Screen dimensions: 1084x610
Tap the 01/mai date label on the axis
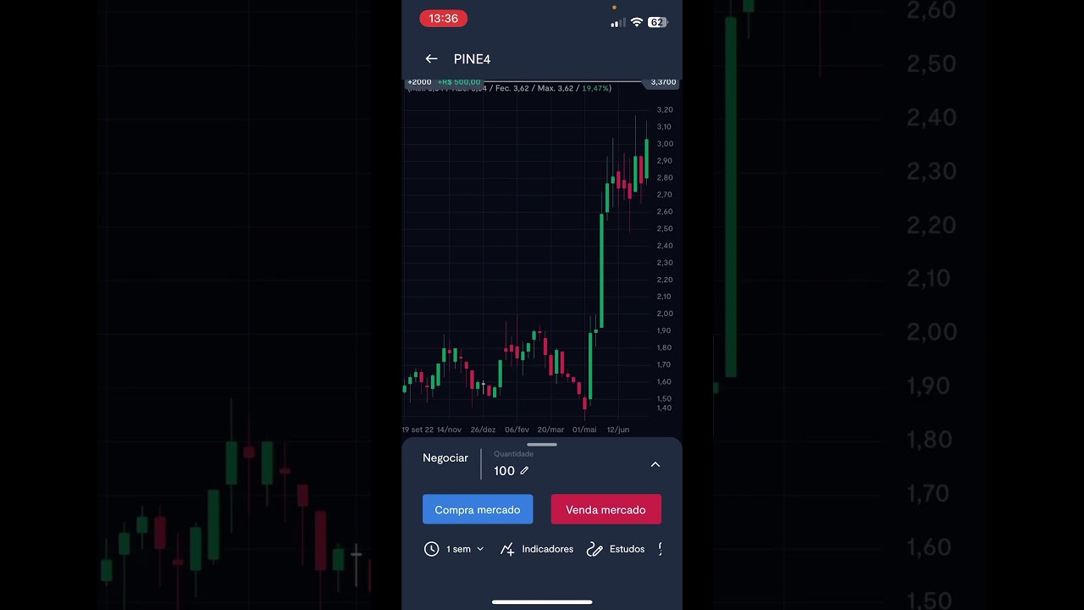pyautogui.click(x=584, y=430)
